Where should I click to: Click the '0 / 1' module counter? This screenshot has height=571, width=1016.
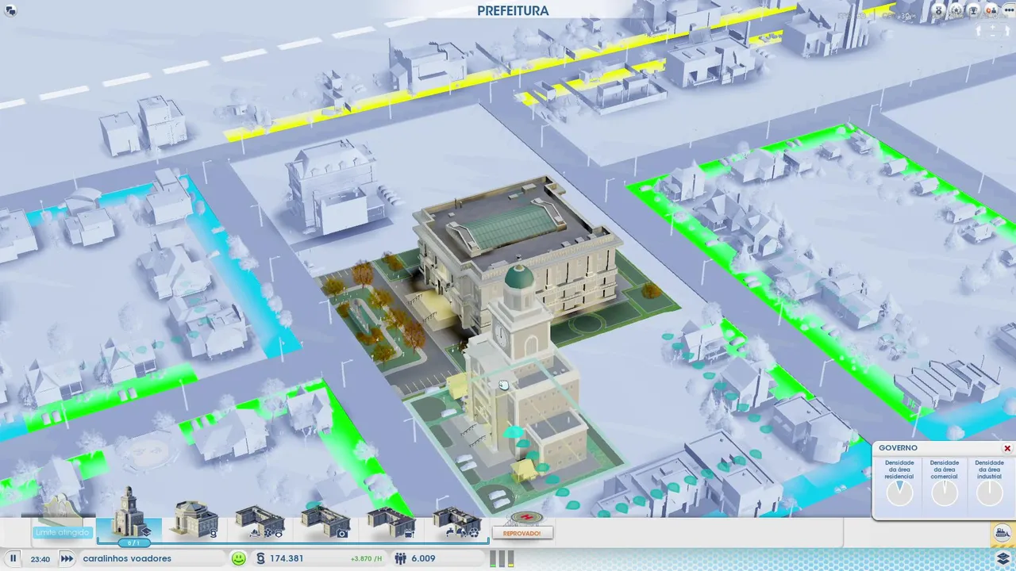click(x=133, y=543)
